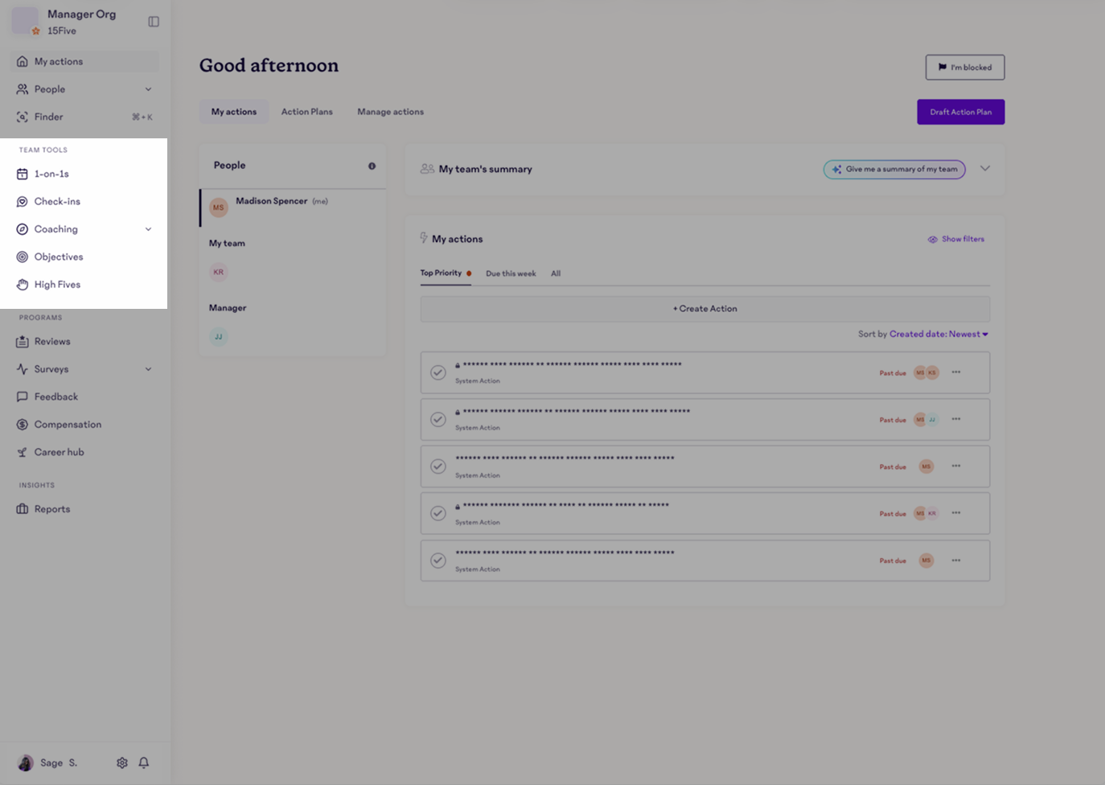
Task: Collapse the sidebar panel
Action: pos(154,22)
